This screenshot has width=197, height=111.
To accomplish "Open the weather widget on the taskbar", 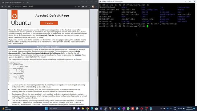I will pos(6,109).
